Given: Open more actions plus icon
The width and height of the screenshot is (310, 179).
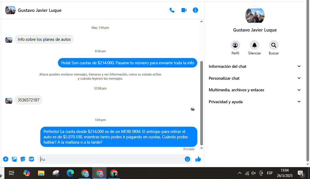Looking at the screenshot, I should (6, 159).
